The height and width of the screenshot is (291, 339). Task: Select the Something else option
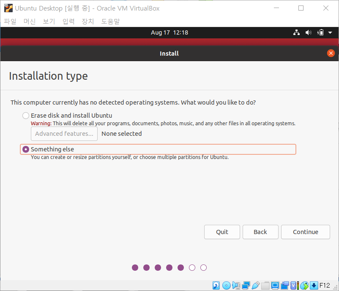click(x=158, y=149)
